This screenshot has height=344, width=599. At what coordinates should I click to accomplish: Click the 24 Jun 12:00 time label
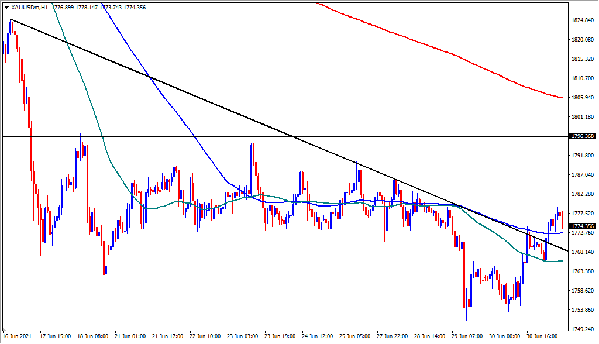tap(318, 336)
